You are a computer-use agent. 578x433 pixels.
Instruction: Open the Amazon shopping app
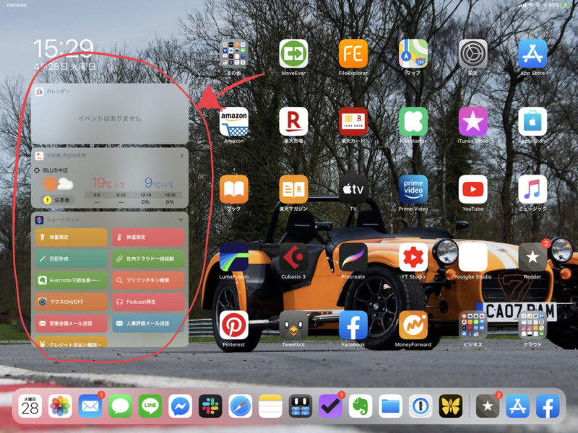tap(233, 121)
